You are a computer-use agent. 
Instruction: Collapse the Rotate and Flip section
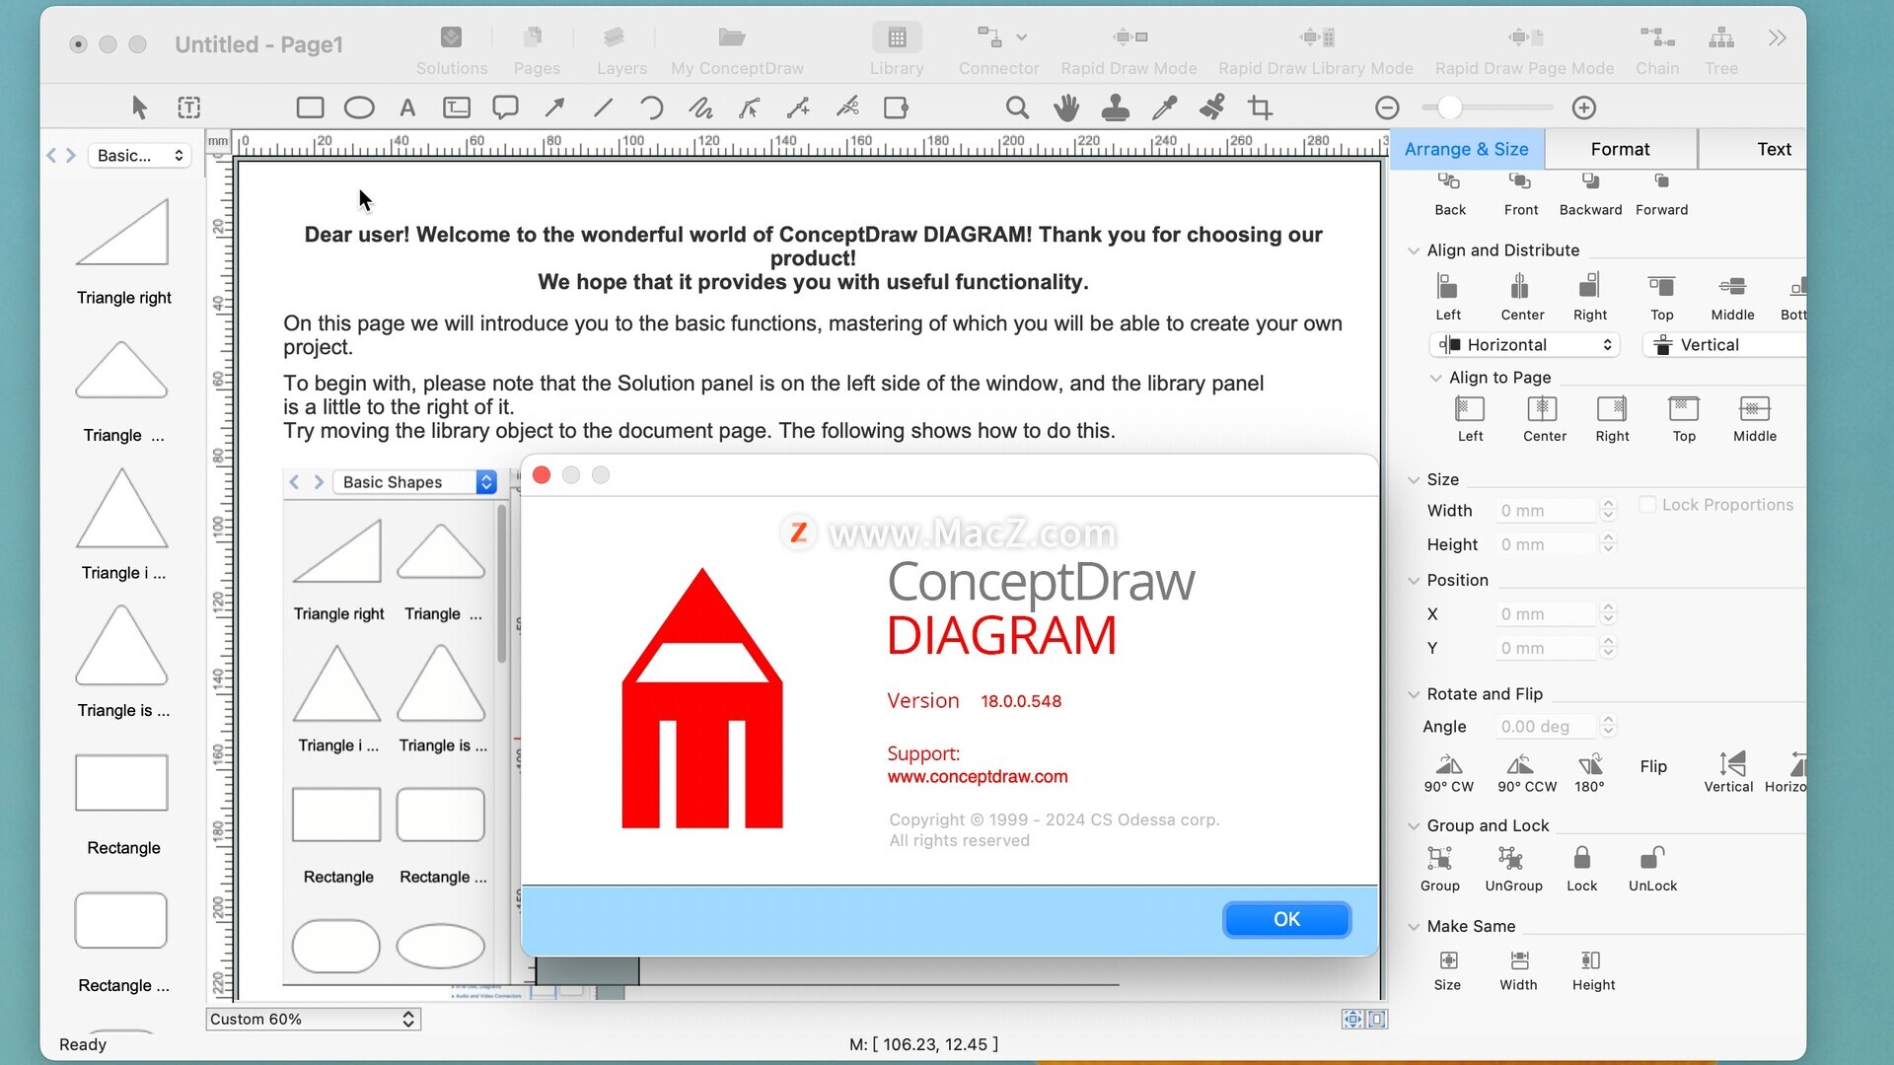[x=1414, y=694]
